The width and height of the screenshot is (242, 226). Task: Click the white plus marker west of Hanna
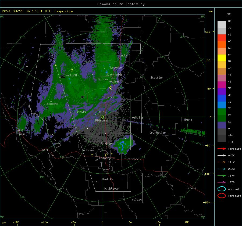click(152, 108)
